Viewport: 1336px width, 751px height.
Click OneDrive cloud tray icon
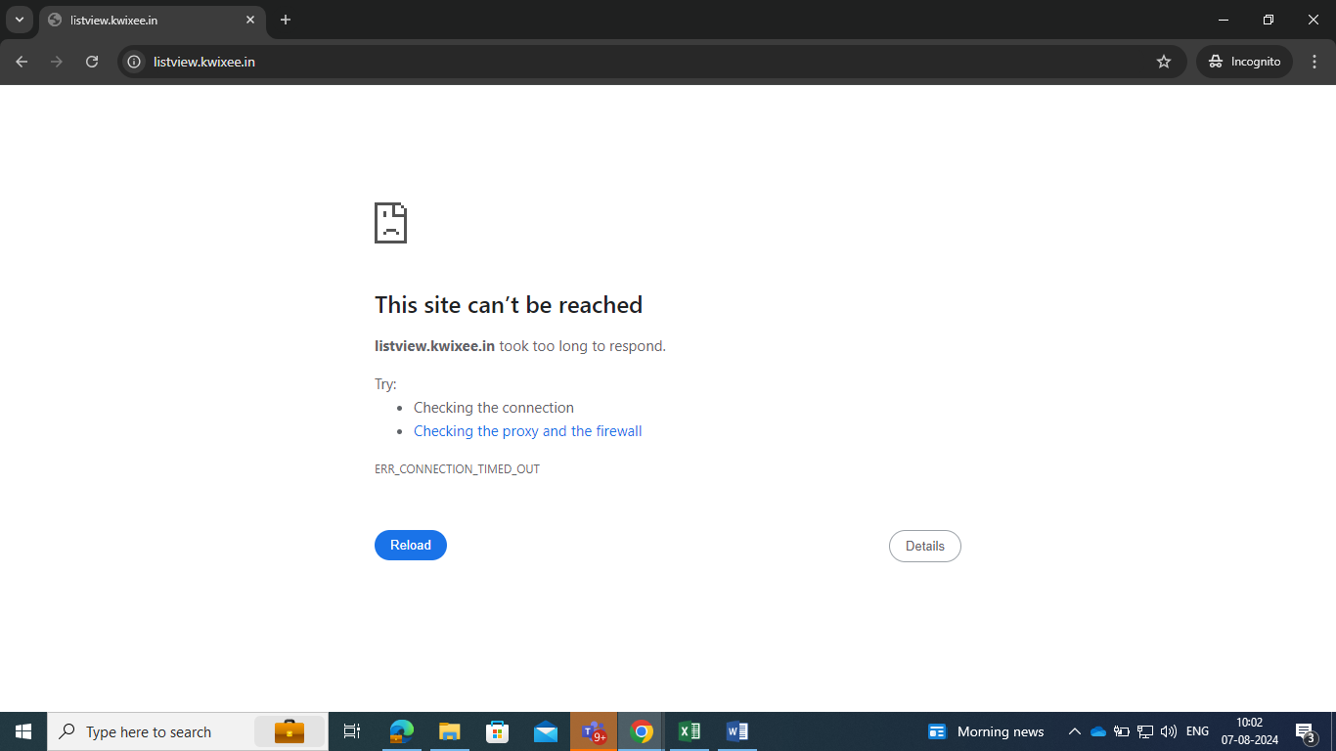1098,731
